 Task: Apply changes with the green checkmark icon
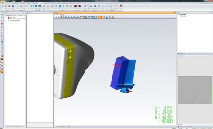tap(6, 7)
